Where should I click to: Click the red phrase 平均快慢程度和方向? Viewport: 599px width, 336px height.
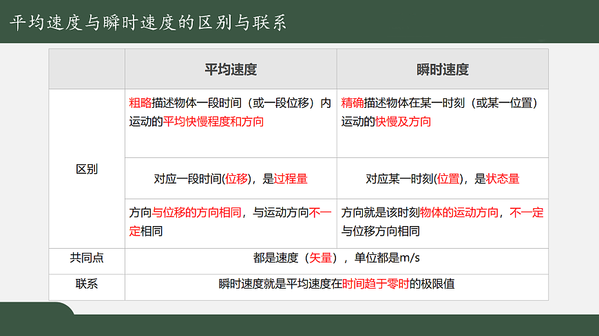[213, 122]
